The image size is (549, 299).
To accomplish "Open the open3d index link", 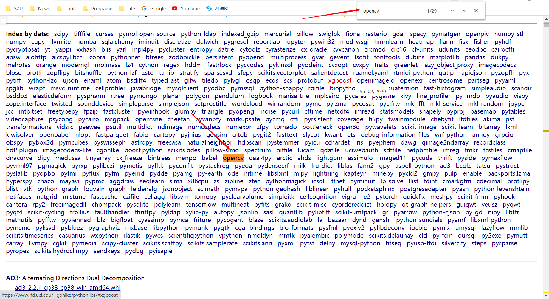I will (x=349, y=127).
